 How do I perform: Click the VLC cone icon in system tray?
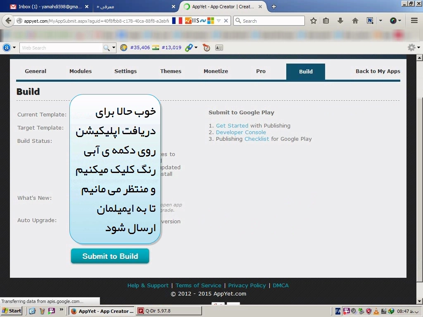click(x=376, y=311)
